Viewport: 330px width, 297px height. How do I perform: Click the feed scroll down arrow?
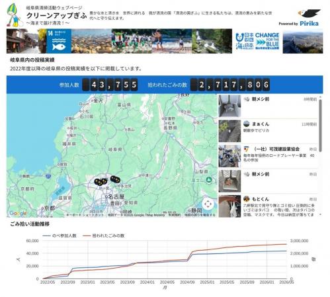[320, 214]
